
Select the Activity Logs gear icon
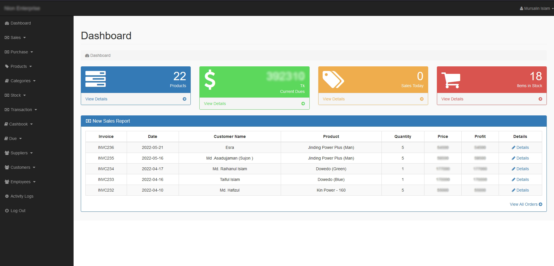click(x=6, y=196)
